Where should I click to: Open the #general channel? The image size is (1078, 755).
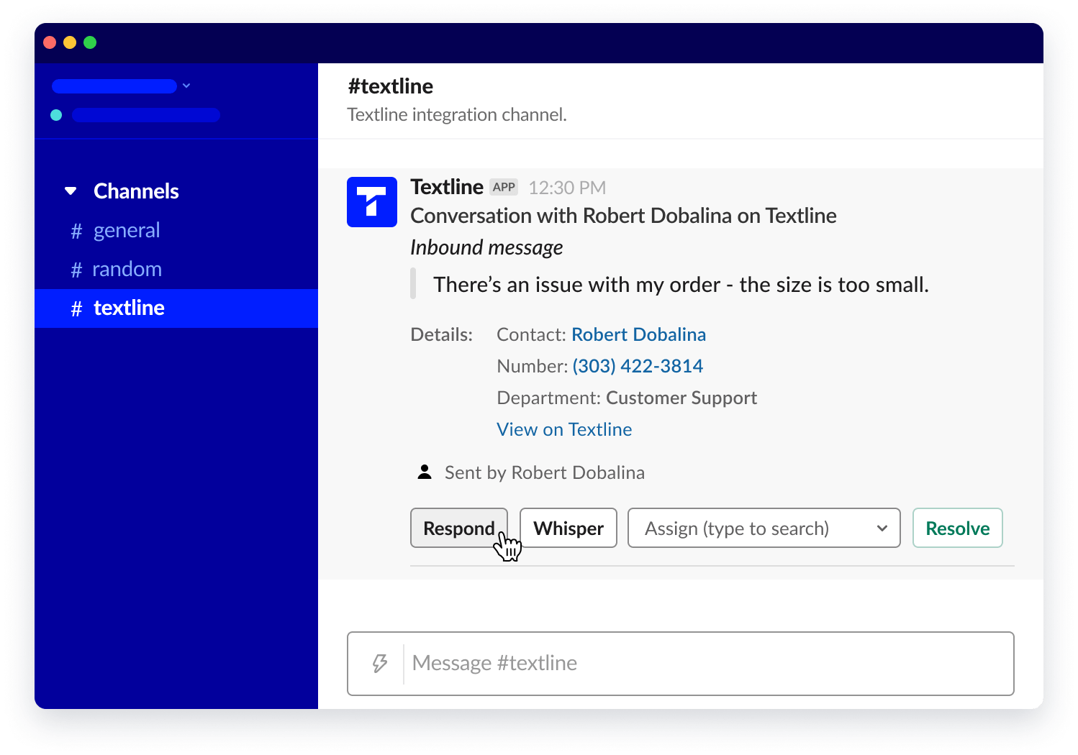coord(176,230)
